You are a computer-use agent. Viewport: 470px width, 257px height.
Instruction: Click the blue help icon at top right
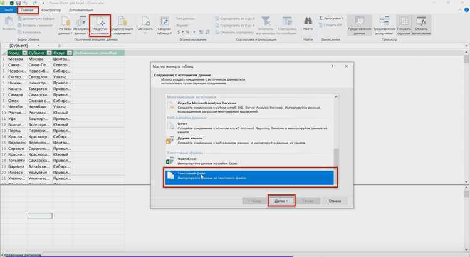coord(466,10)
